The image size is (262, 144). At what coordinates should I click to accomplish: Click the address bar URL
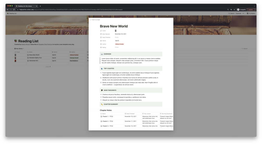point(71,10)
